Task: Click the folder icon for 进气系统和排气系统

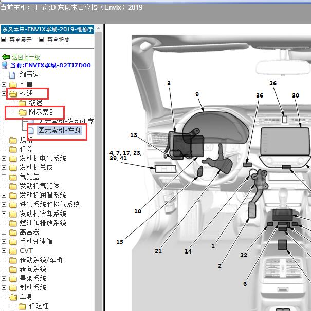Action: tap(13, 205)
